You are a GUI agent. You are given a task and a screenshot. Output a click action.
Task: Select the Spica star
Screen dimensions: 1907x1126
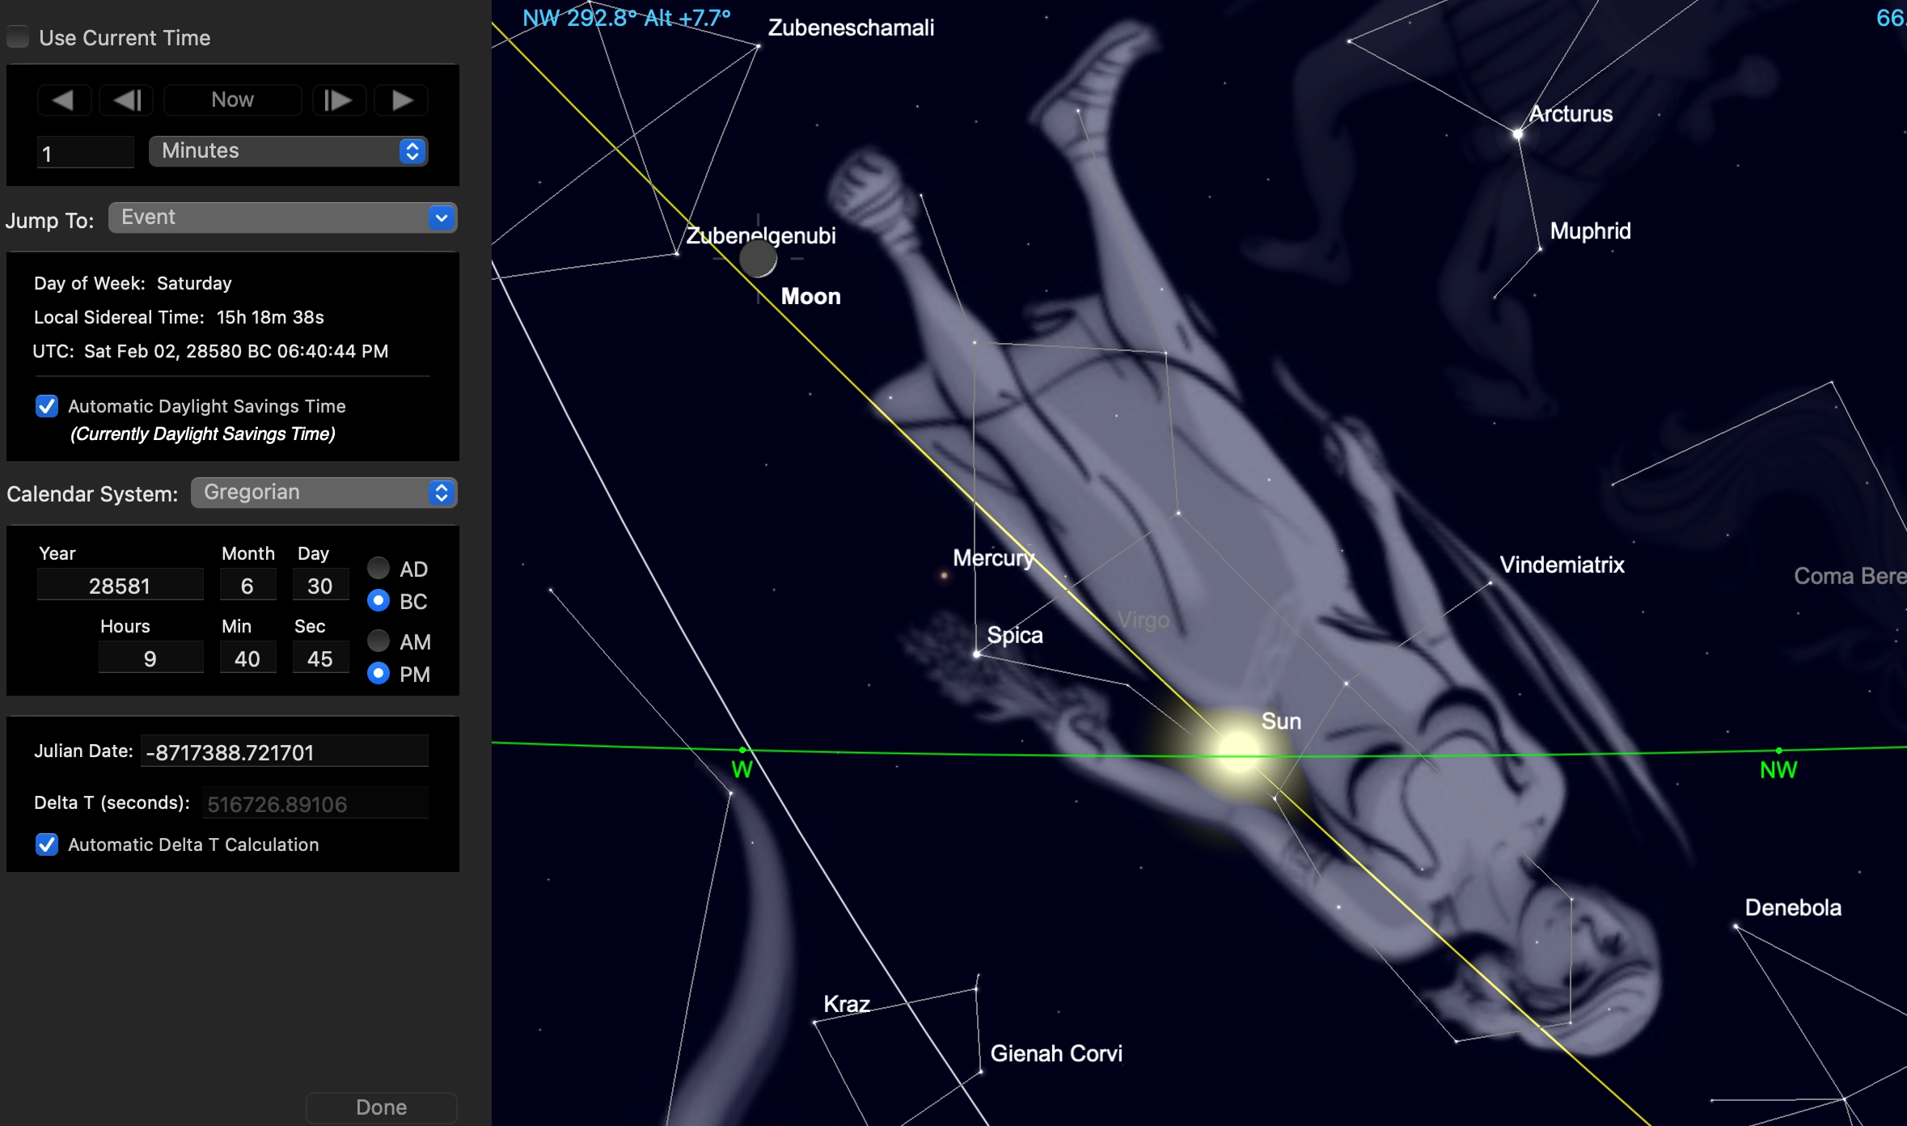pos(977,654)
